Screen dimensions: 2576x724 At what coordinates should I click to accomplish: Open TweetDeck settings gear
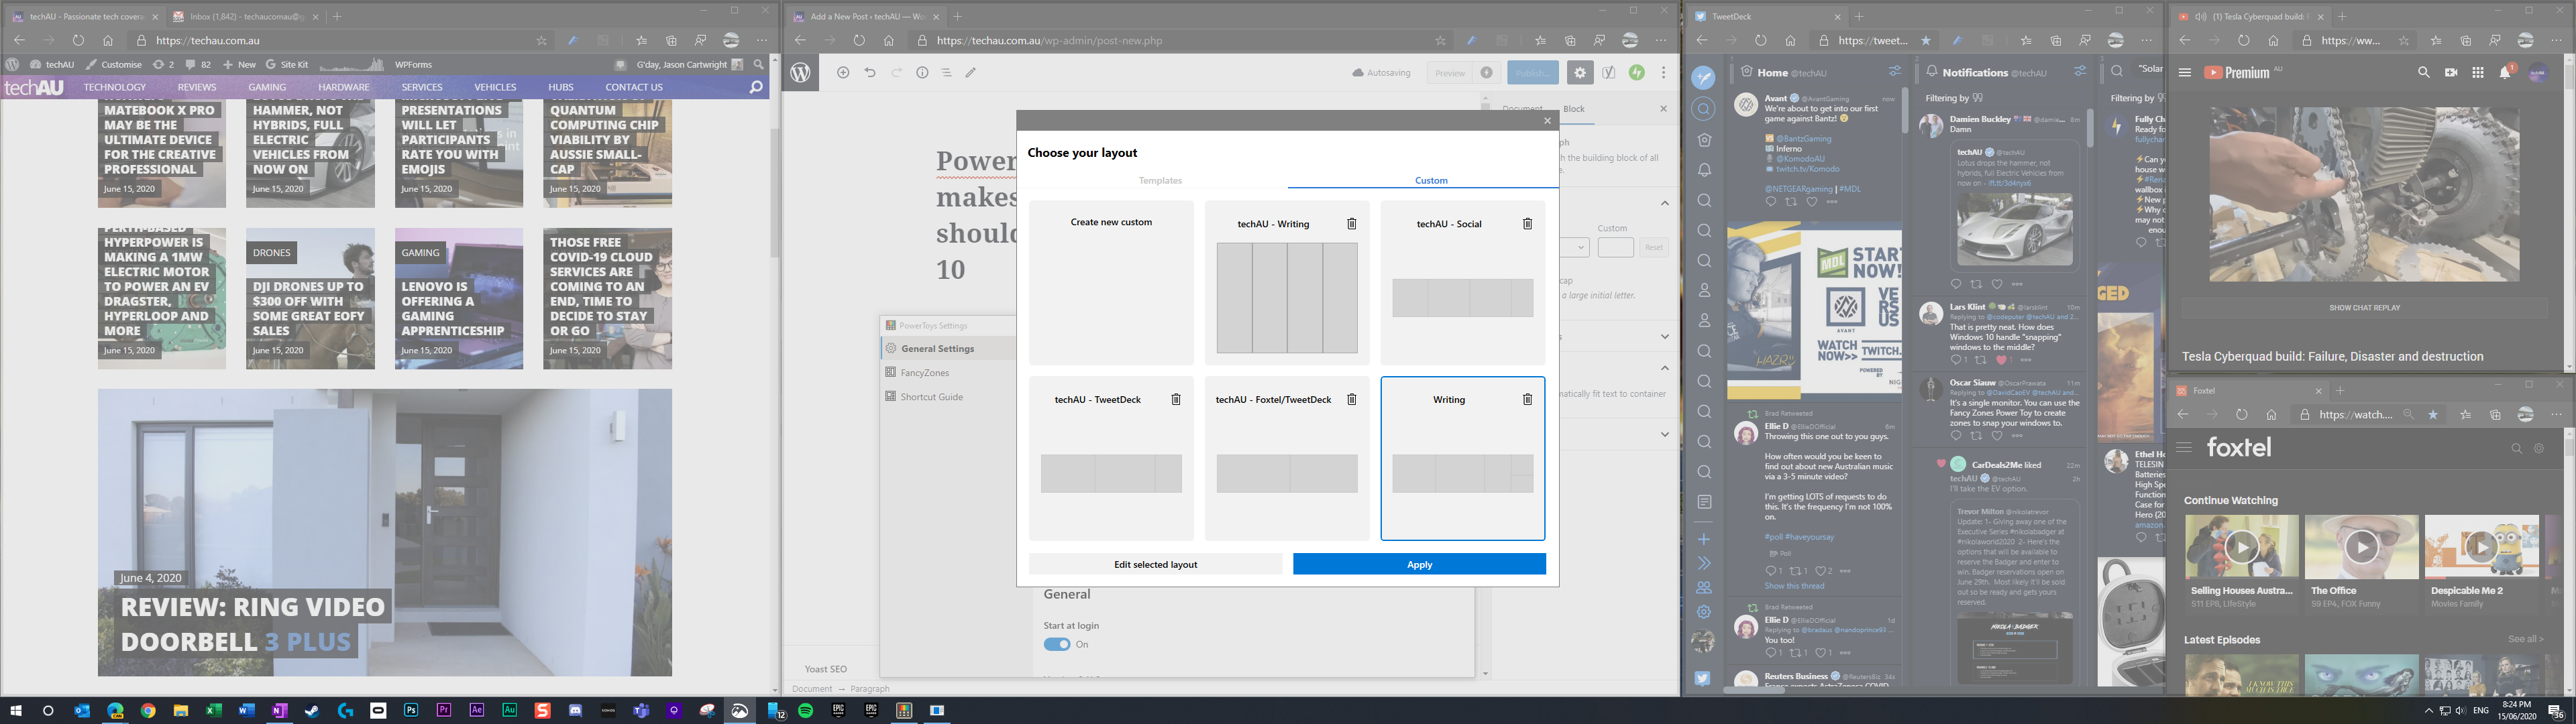[1704, 611]
